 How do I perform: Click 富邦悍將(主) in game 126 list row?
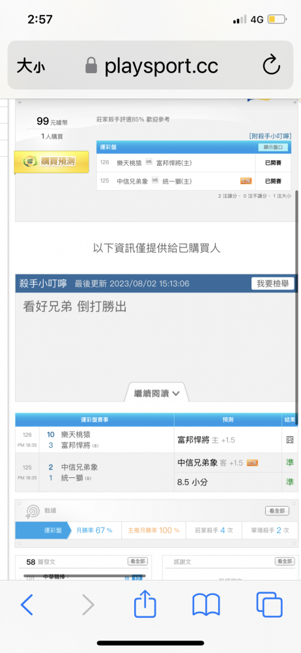(174, 163)
